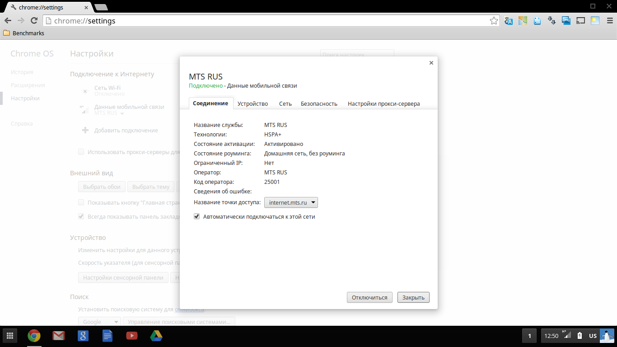The height and width of the screenshot is (347, 617).
Task: Open Google Drive from the shelf
Action: (156, 336)
